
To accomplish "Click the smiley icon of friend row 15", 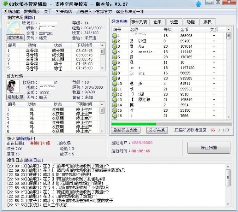I will pyautogui.click(x=114, y=110).
